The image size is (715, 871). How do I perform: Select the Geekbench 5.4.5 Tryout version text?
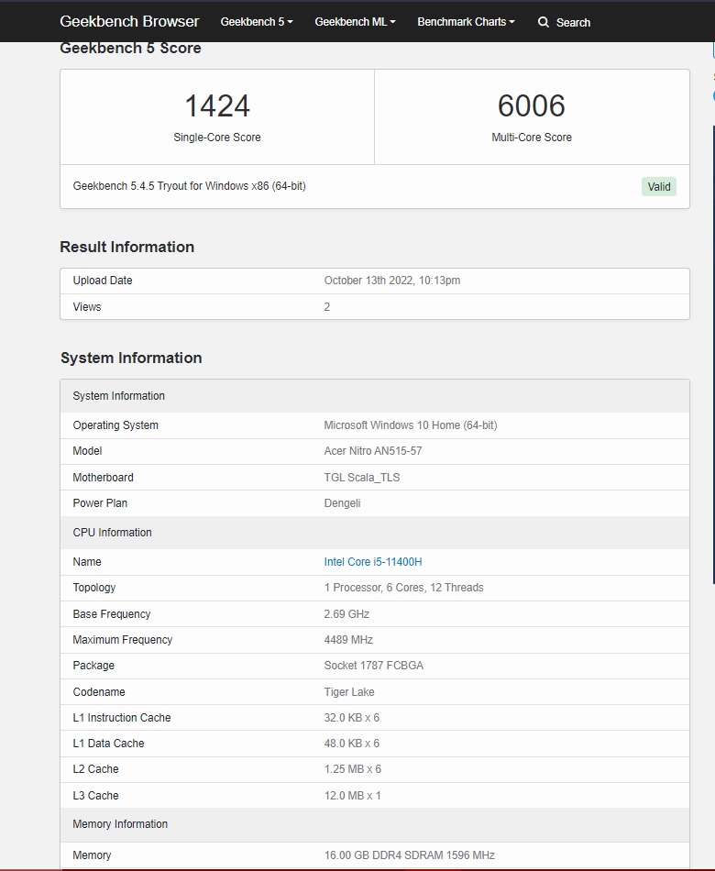190,186
